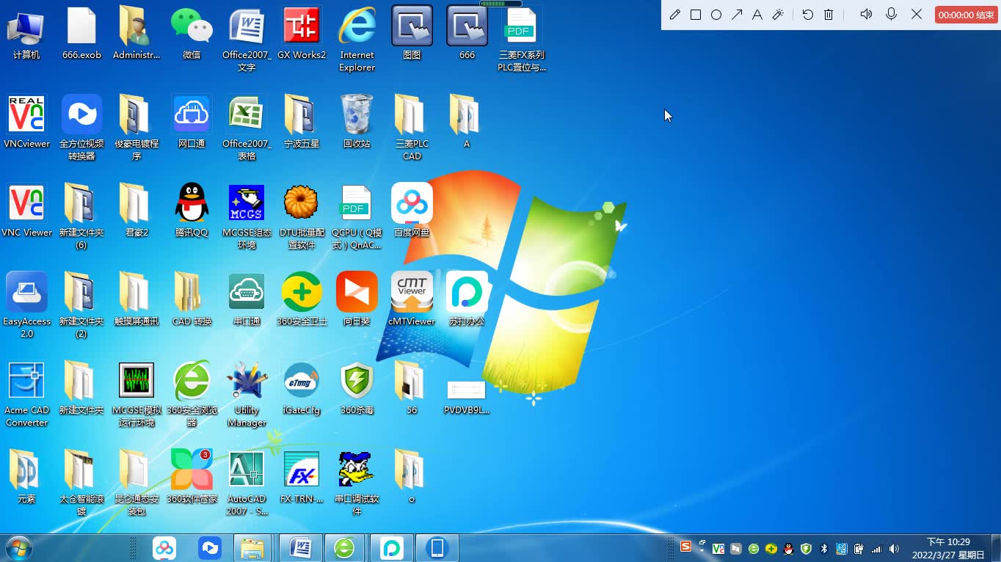Open the 苏打办公 desktop icon
Image resolution: width=1001 pixels, height=562 pixels.
467,299
